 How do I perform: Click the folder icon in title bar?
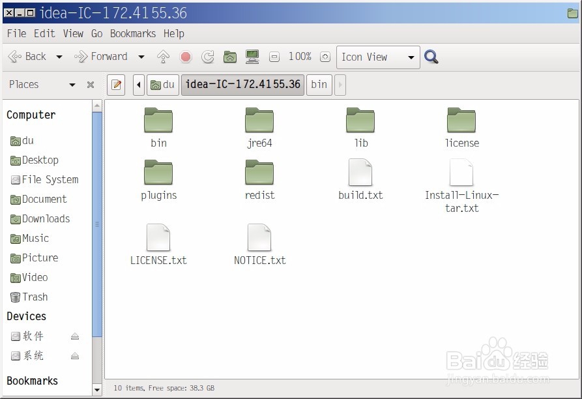tap(573, 14)
